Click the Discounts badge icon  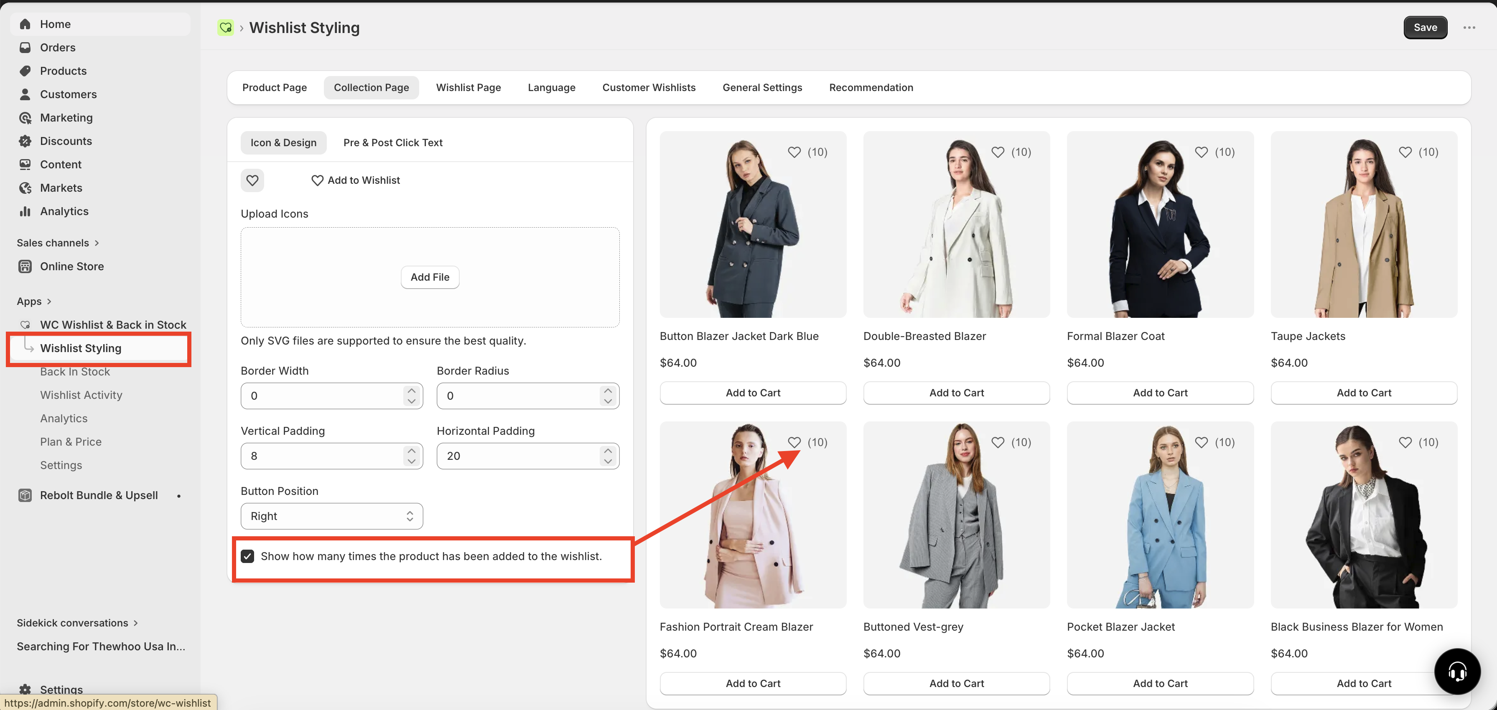[x=25, y=141]
